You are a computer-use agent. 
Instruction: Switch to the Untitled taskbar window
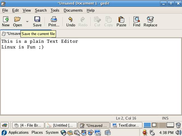[x=61, y=125]
